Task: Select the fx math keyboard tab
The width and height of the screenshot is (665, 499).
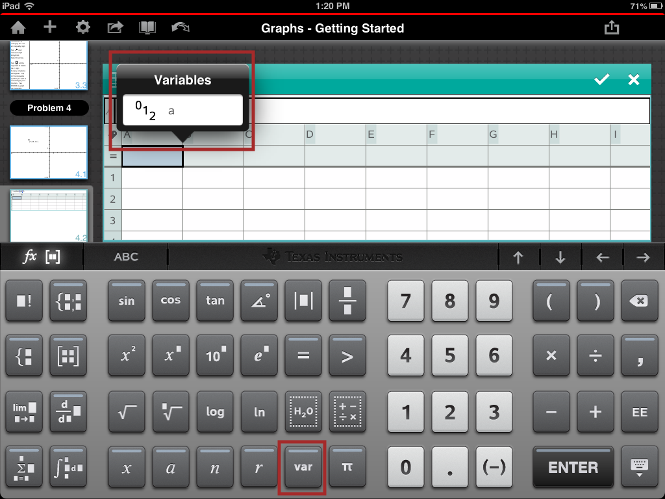Action: tap(42, 257)
